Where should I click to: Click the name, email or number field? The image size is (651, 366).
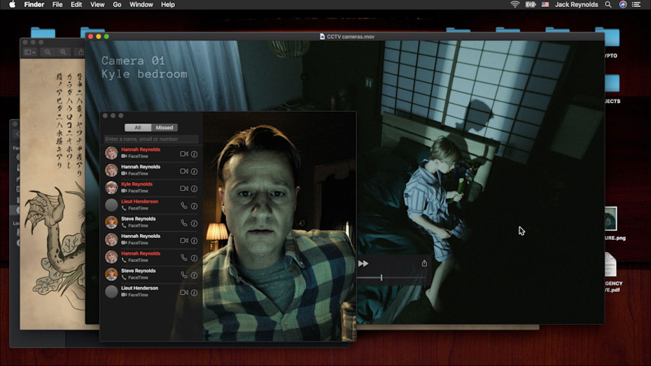[x=151, y=139]
